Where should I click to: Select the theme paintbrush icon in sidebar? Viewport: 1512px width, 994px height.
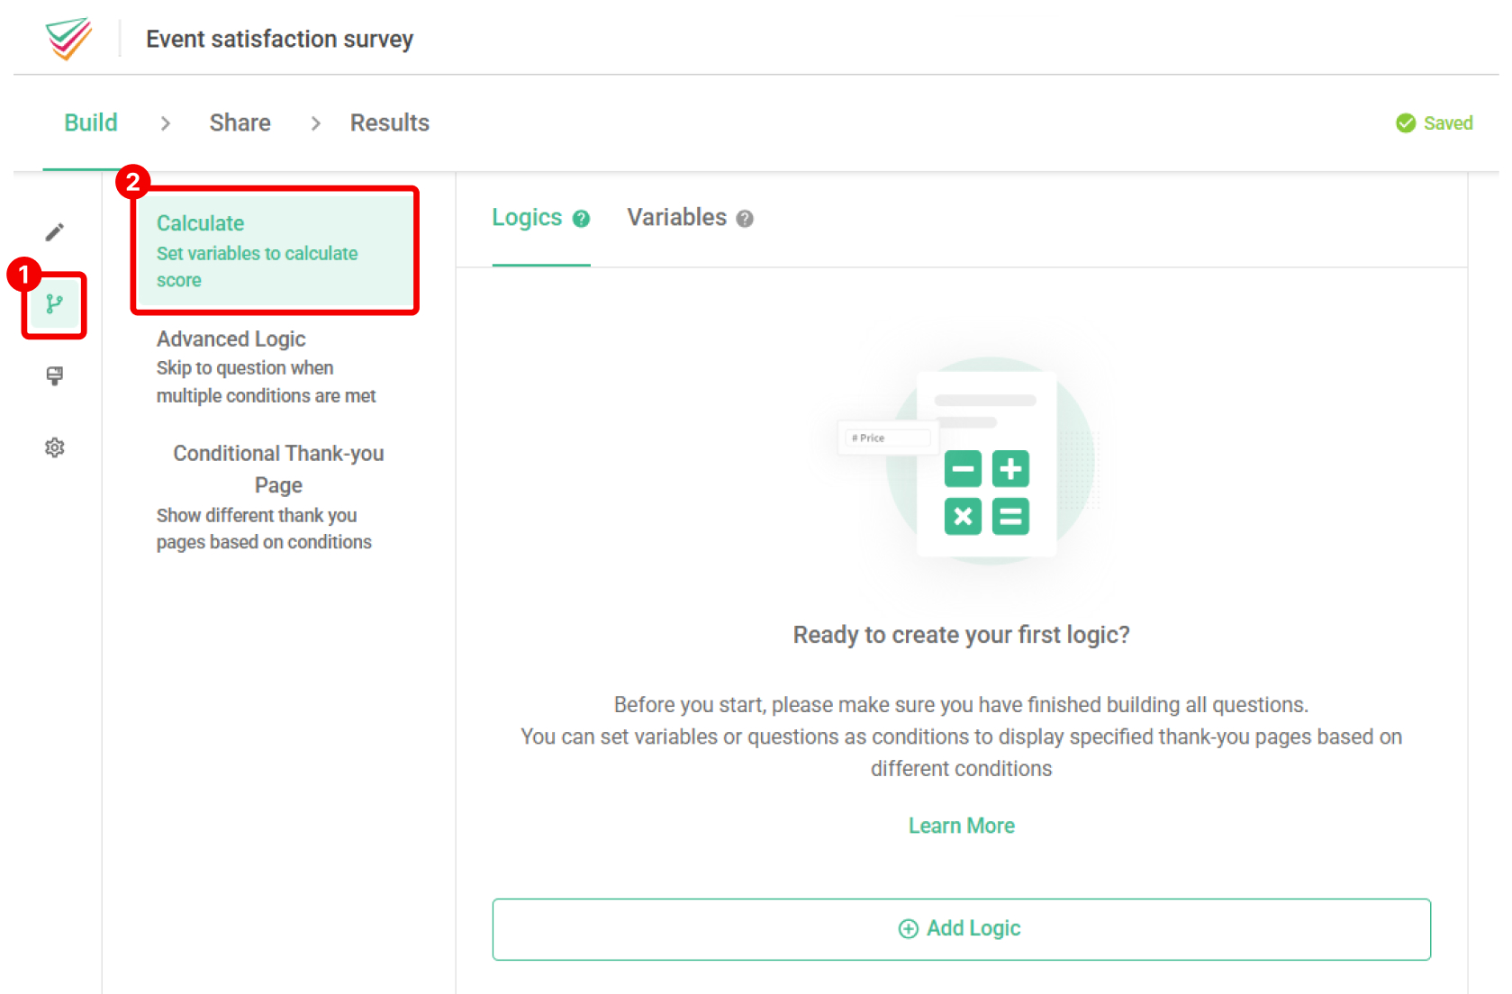pos(55,376)
